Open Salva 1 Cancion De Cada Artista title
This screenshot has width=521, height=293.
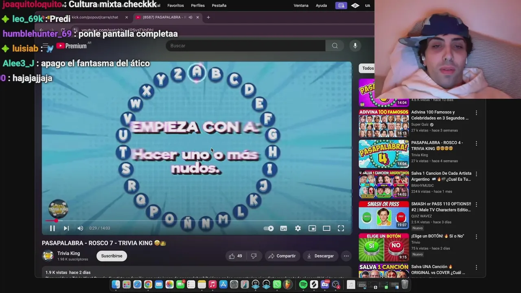(x=441, y=176)
